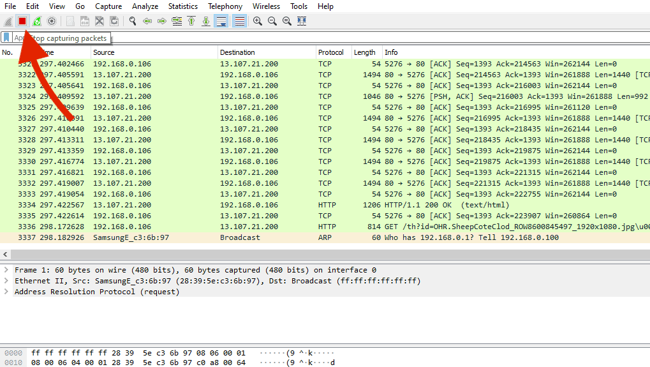Select packet 3332 with Seq=221315
The width and height of the screenshot is (650, 367).
coord(325,183)
